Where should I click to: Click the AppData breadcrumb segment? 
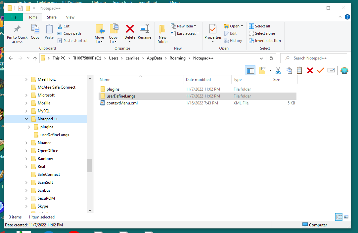pyautogui.click(x=154, y=58)
